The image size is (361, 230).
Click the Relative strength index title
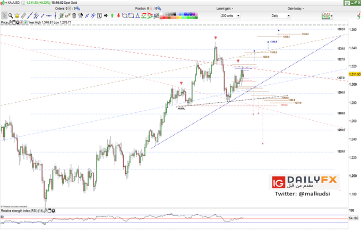click(x=22, y=210)
